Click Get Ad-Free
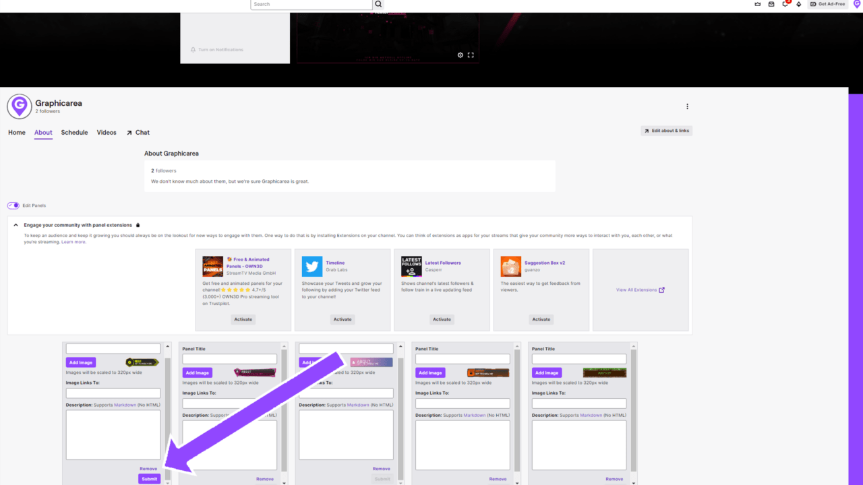The width and height of the screenshot is (863, 485). (827, 4)
